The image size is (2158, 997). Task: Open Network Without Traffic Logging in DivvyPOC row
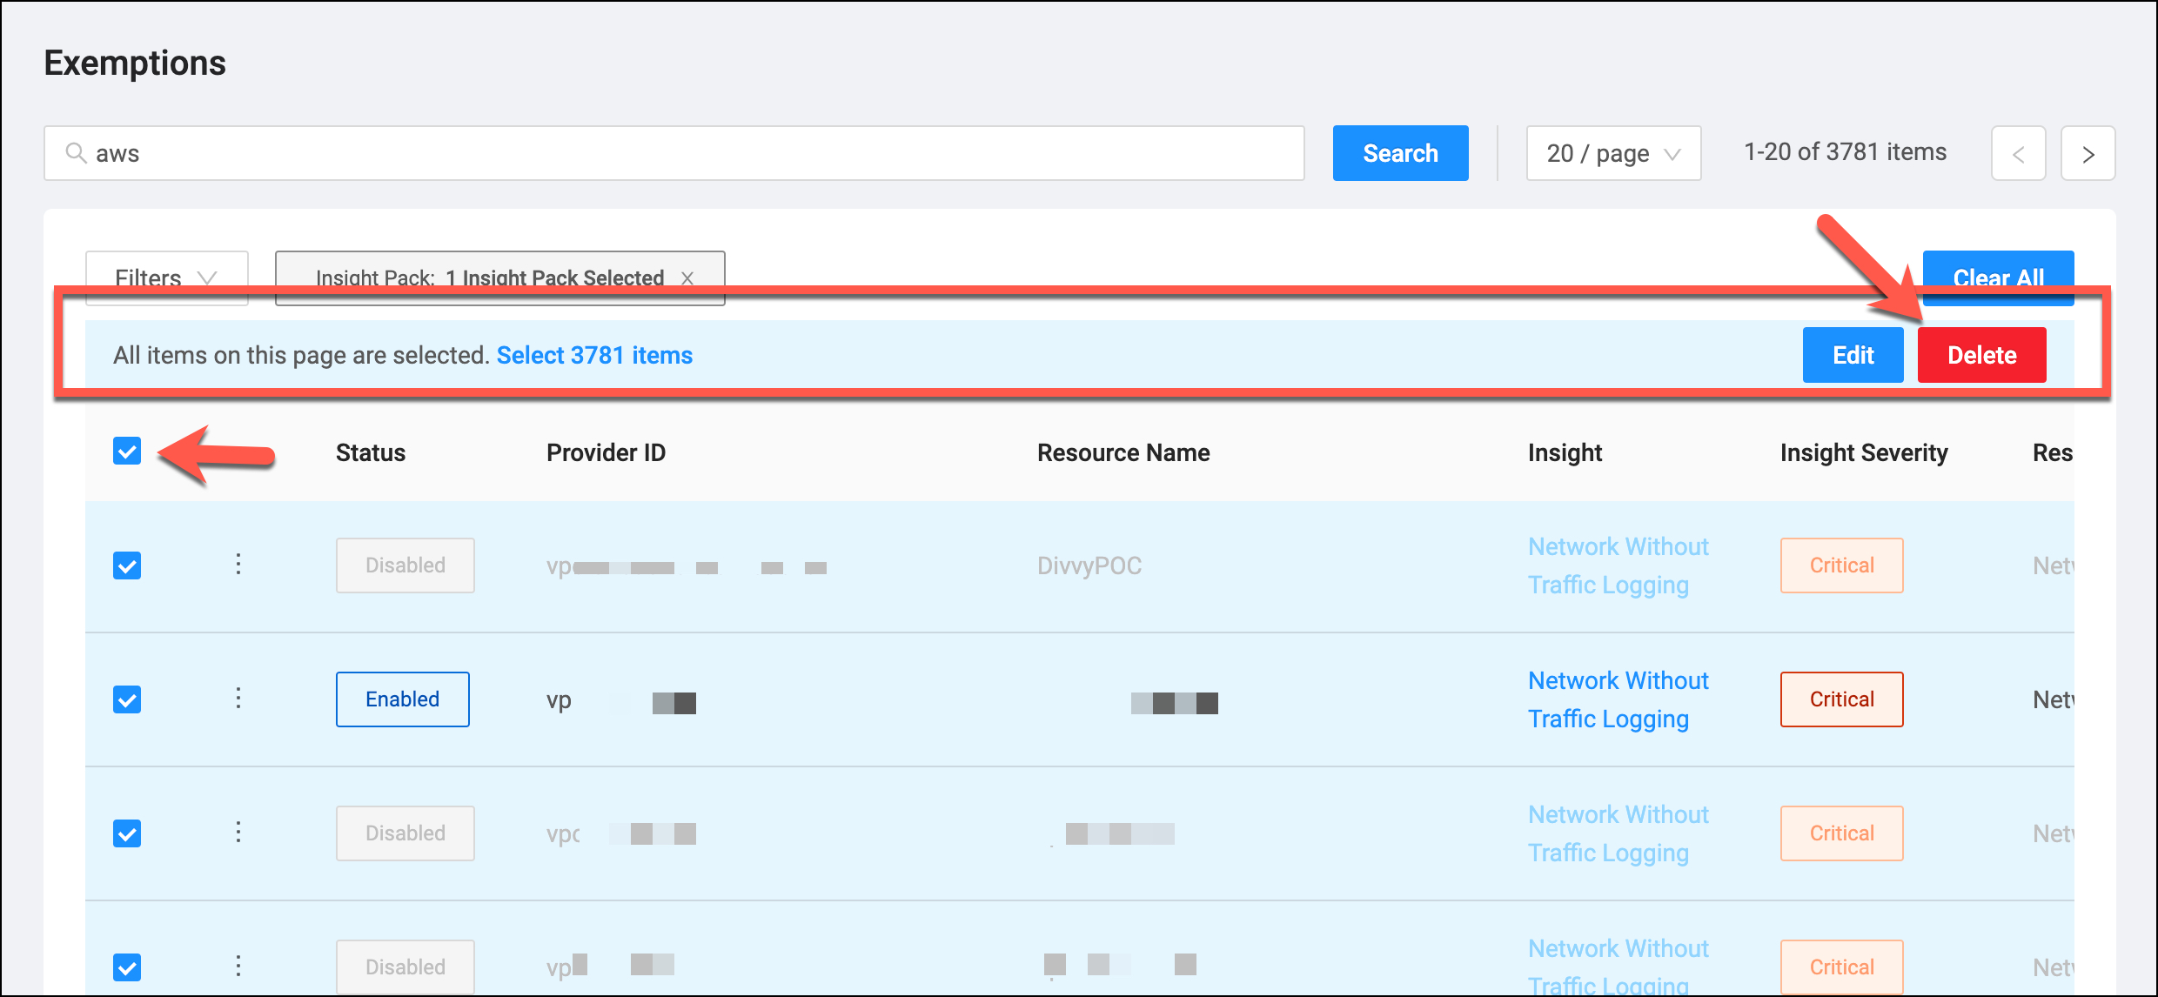click(x=1618, y=565)
